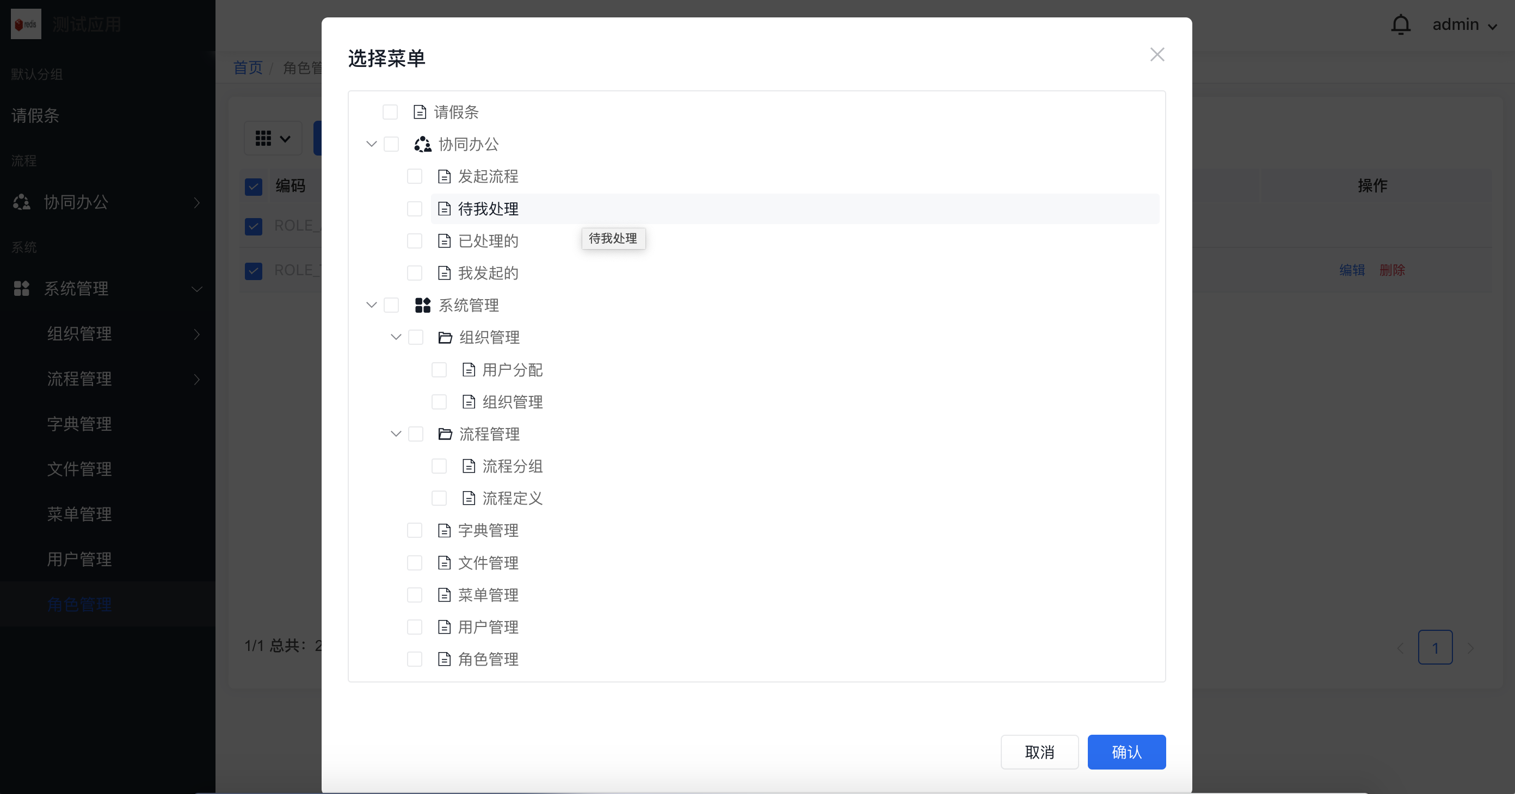
Task: Click the redis app logo icon
Action: (x=26, y=24)
